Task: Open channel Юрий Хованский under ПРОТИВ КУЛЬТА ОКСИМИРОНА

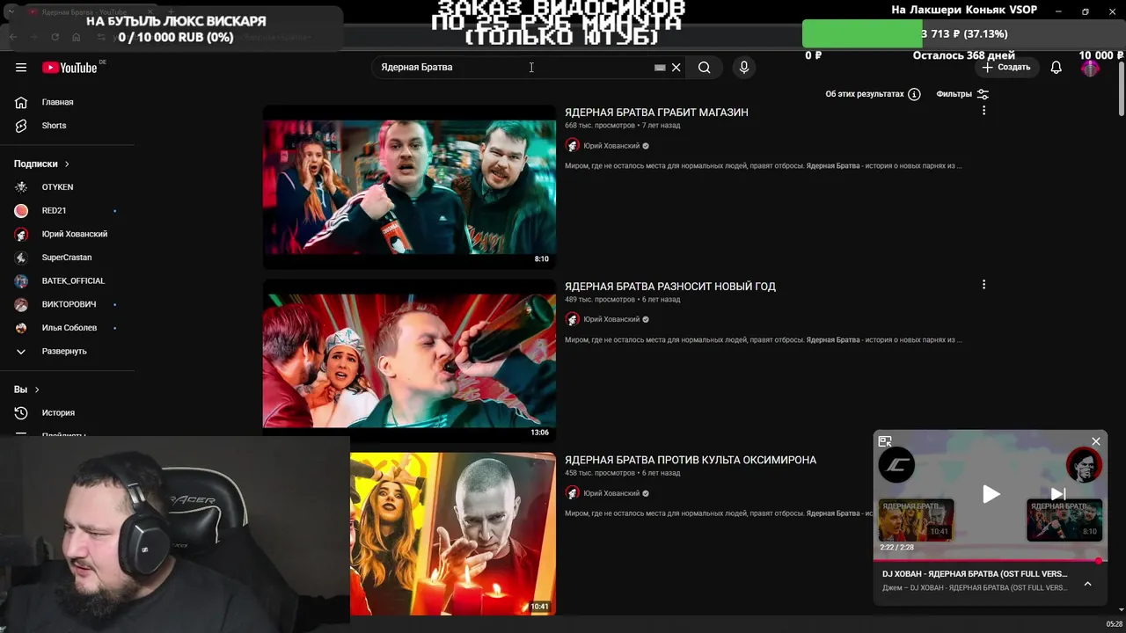Action: (611, 493)
